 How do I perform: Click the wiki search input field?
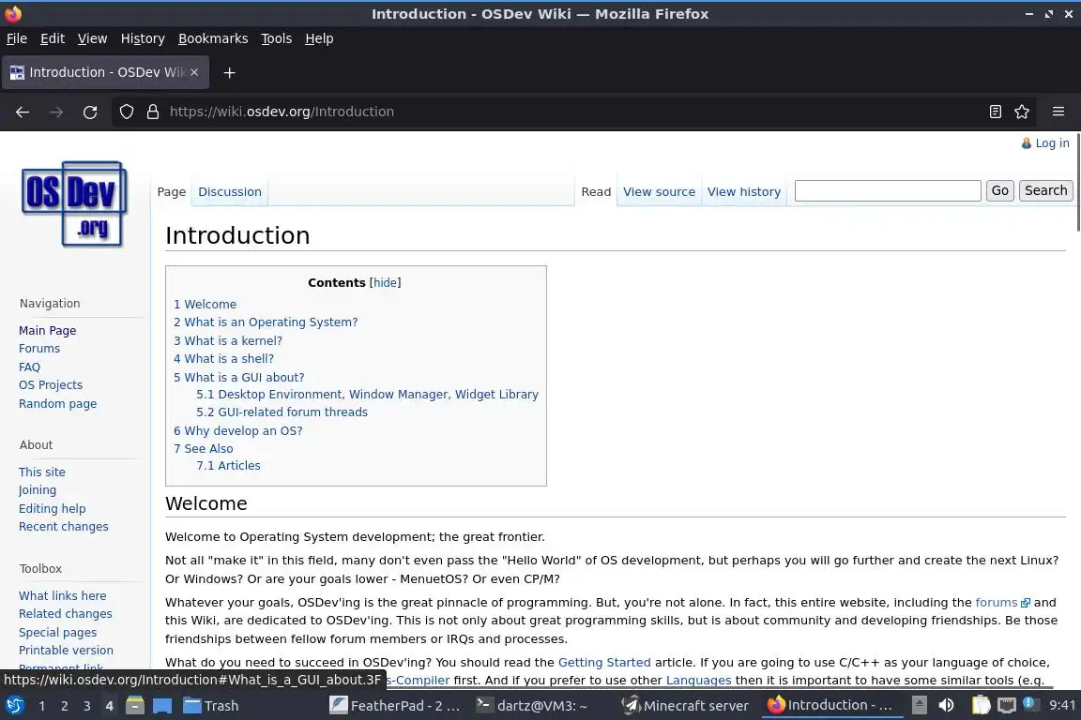888,191
